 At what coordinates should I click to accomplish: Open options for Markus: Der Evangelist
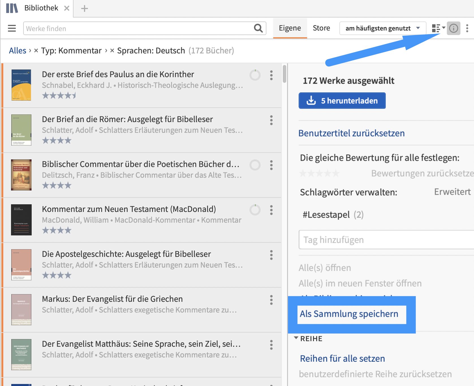coord(271,300)
